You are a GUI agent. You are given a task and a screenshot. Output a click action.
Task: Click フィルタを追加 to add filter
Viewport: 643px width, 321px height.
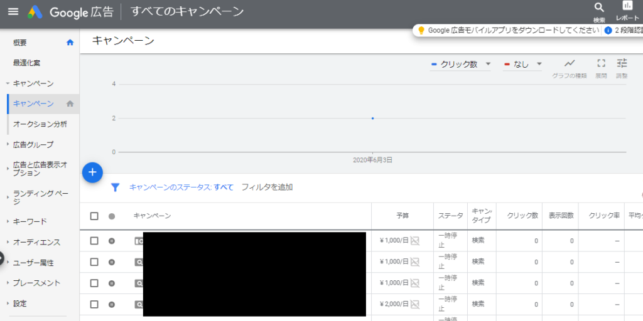[267, 187]
